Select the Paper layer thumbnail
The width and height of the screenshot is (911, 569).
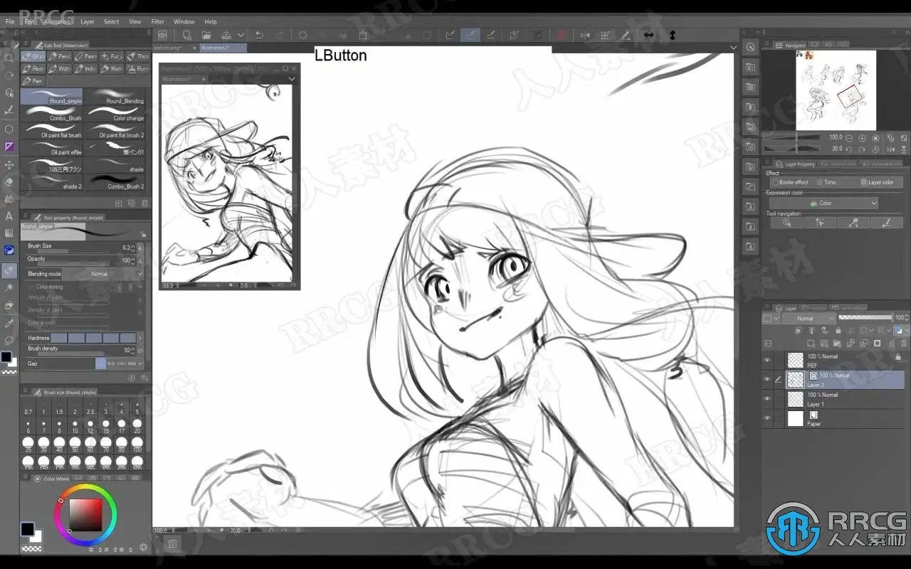click(795, 419)
